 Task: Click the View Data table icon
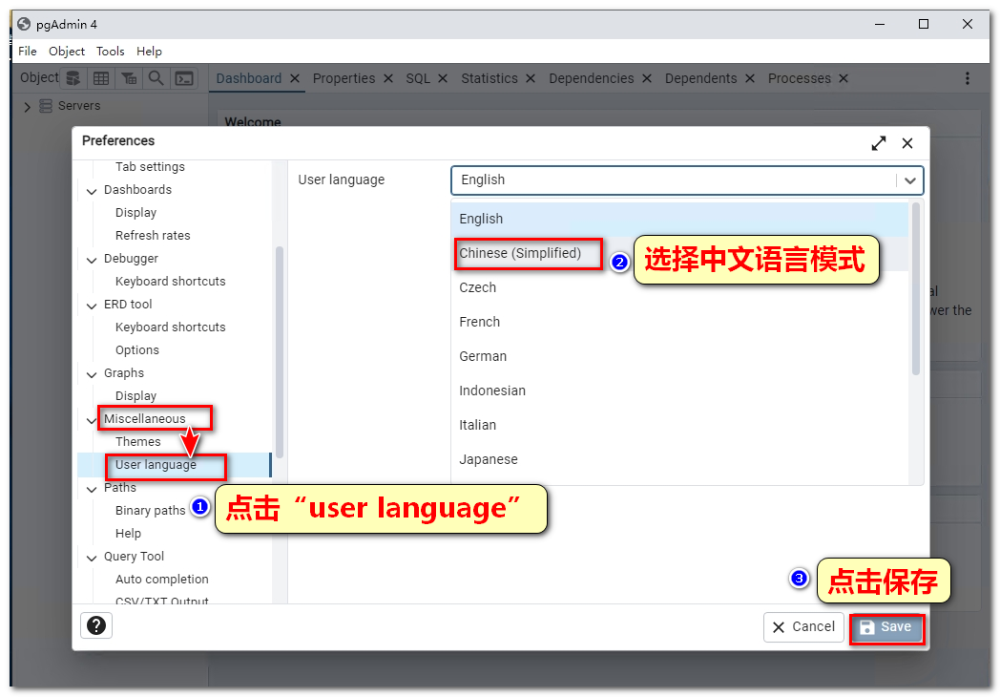tap(100, 78)
